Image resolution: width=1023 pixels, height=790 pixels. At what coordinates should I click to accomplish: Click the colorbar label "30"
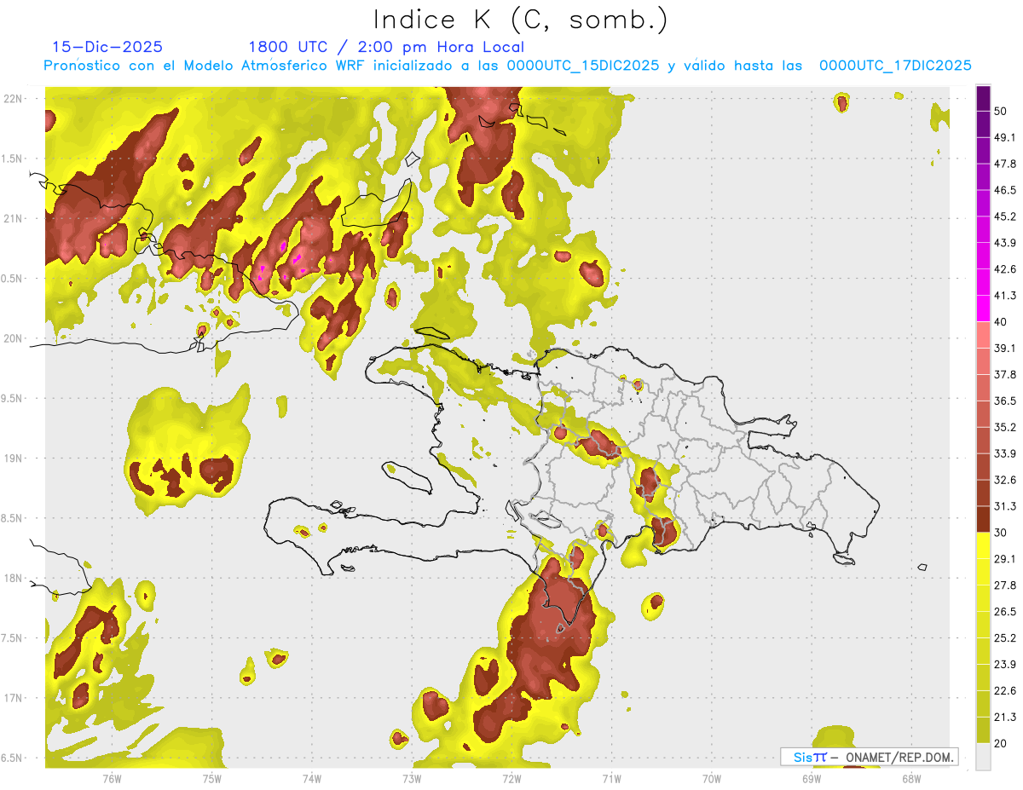tap(1002, 533)
